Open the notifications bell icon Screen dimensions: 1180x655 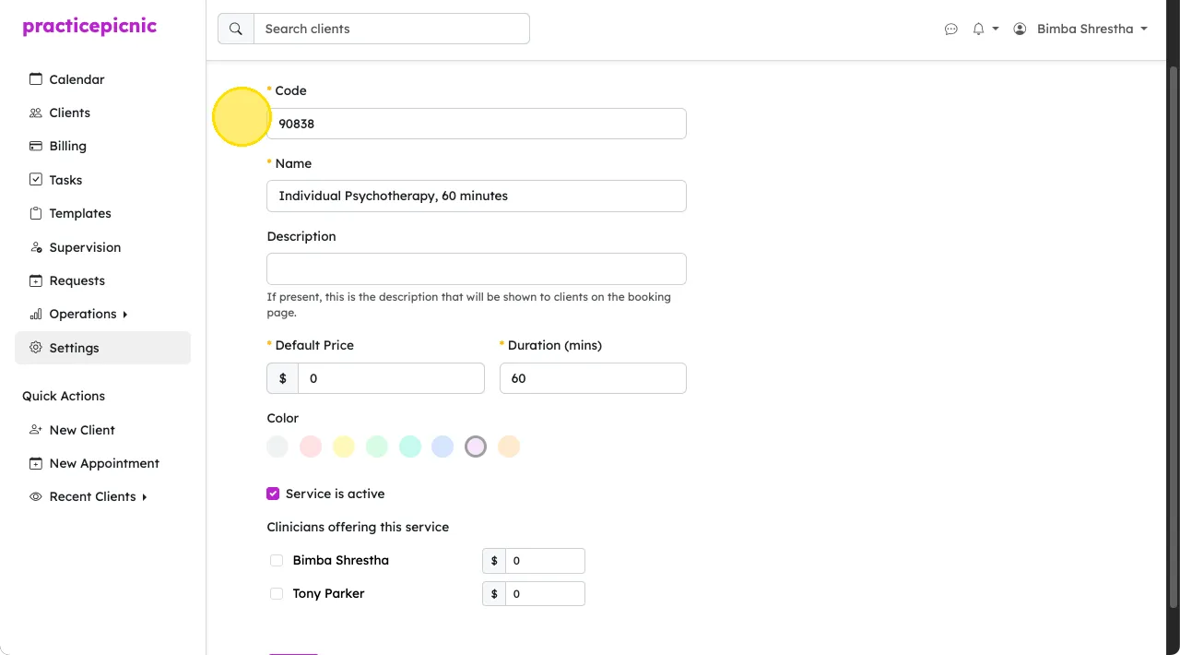pos(978,29)
